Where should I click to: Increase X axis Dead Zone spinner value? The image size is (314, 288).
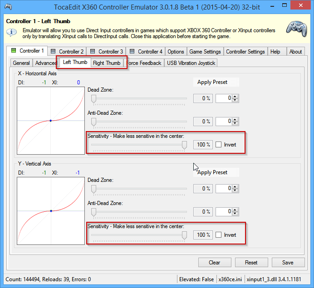235,97
